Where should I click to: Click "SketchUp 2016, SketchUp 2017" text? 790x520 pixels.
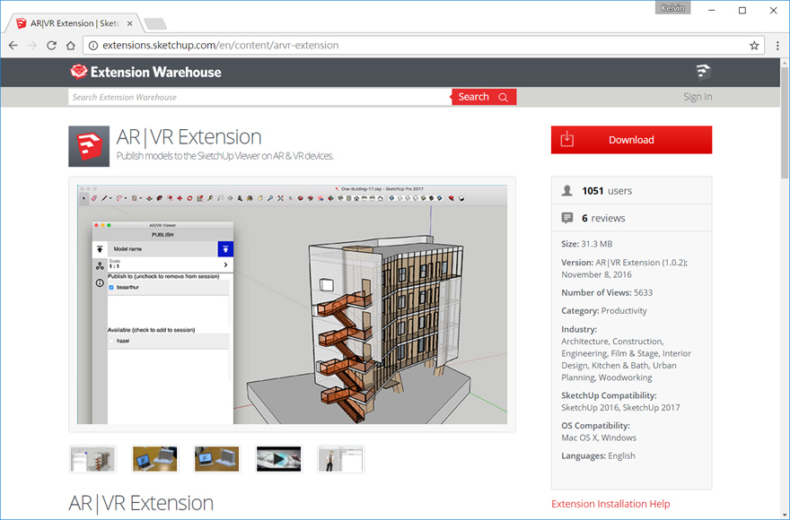(620, 408)
